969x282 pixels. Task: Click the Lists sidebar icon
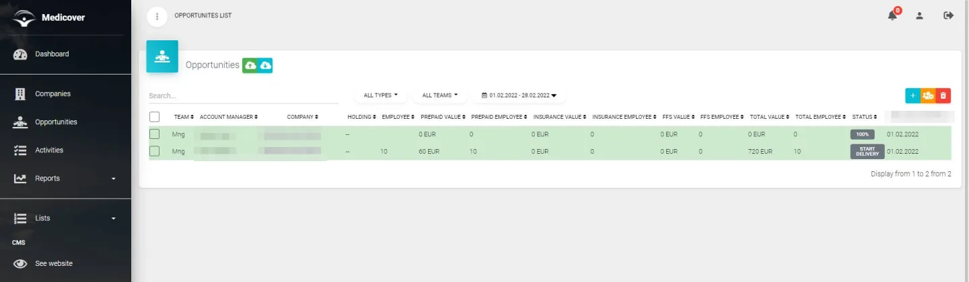pos(20,218)
